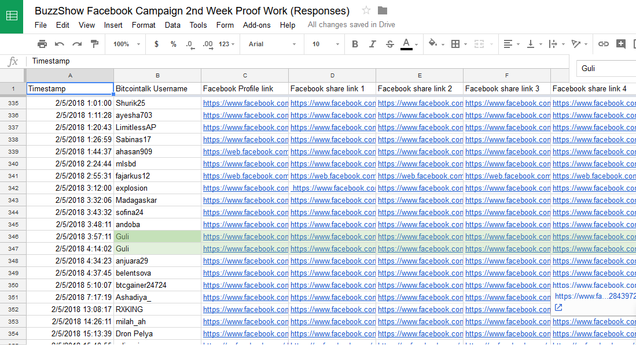Open ahasan909's web.facebook profile link
Image resolution: width=636 pixels, height=345 pixels.
point(245,152)
